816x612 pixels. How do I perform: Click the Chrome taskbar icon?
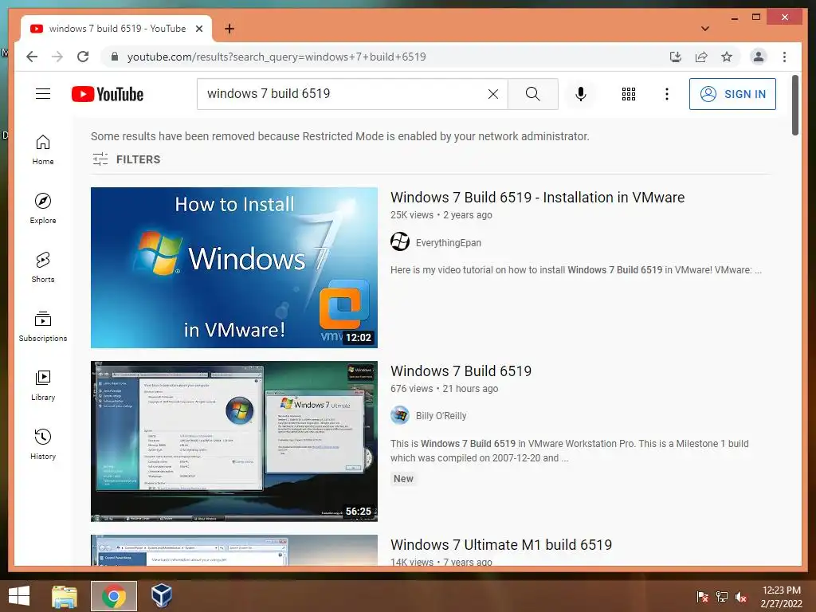pyautogui.click(x=114, y=596)
